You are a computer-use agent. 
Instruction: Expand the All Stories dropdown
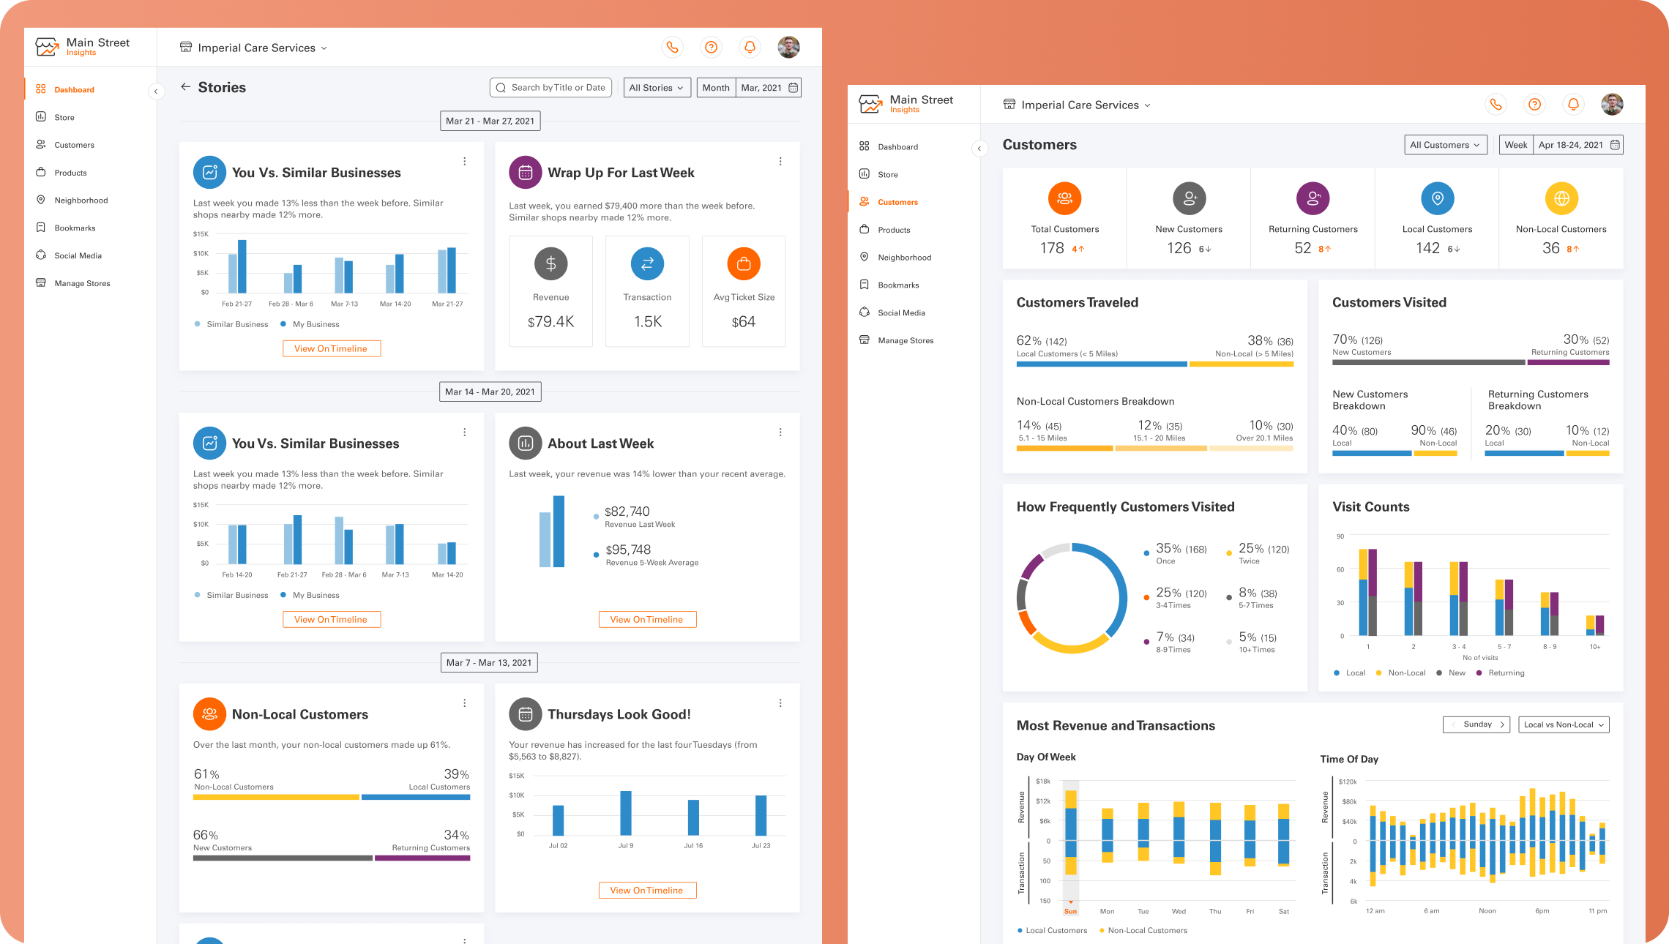click(x=657, y=88)
